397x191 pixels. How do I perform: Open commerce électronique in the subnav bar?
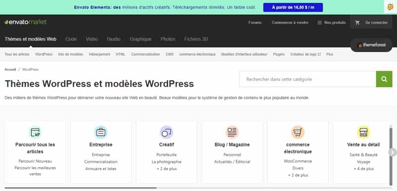tap(198, 54)
